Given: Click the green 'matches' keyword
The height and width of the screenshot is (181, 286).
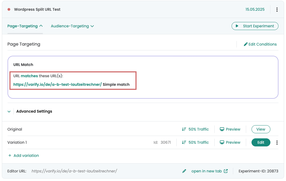Looking at the screenshot, I should (29, 76).
